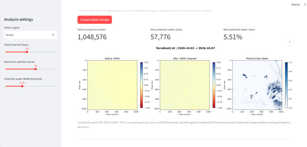
Task: Open the three-dot main menu
Action: pyautogui.click(x=305, y=5)
